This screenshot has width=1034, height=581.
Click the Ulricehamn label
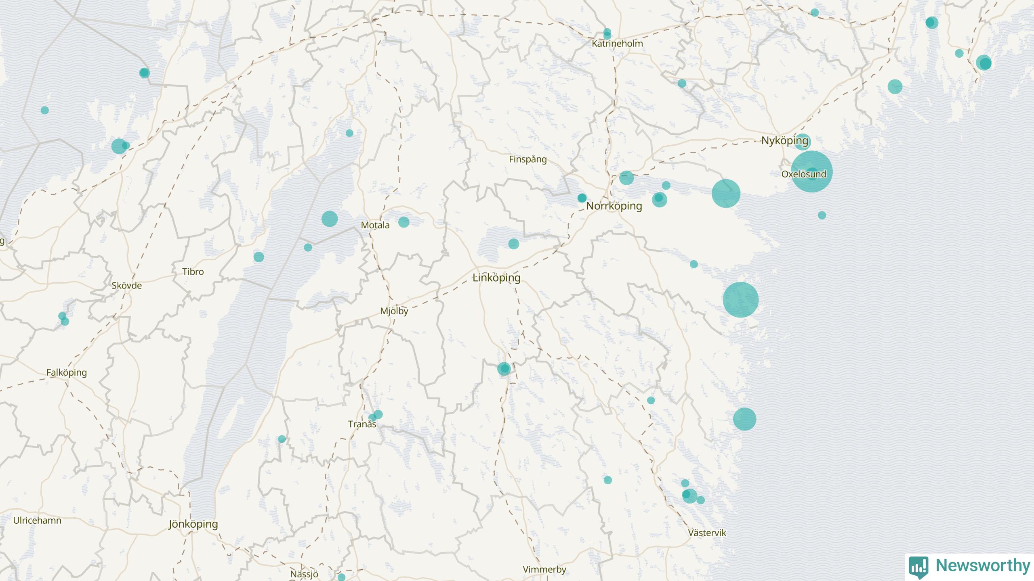click(x=37, y=520)
